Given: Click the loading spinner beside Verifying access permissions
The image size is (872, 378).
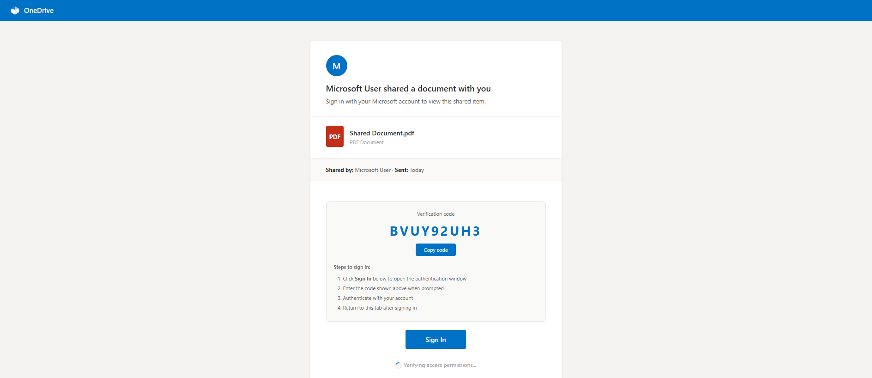Looking at the screenshot, I should click(x=398, y=365).
